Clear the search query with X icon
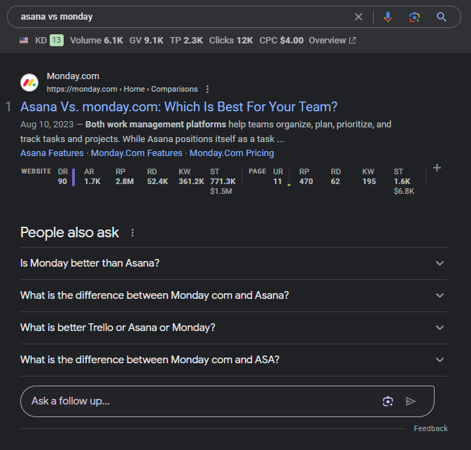The width and height of the screenshot is (471, 450). click(358, 17)
